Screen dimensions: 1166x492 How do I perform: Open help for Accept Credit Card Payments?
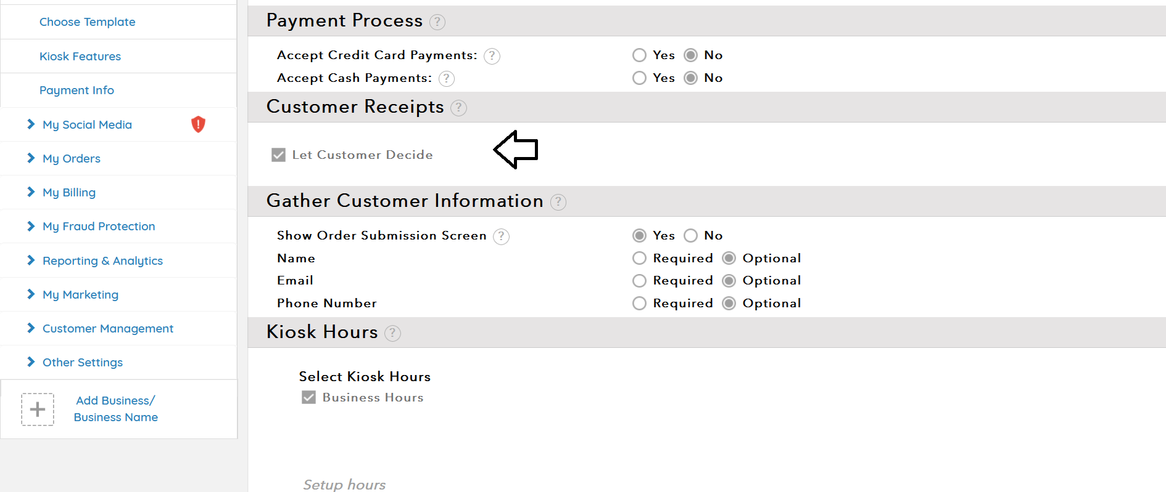[492, 56]
